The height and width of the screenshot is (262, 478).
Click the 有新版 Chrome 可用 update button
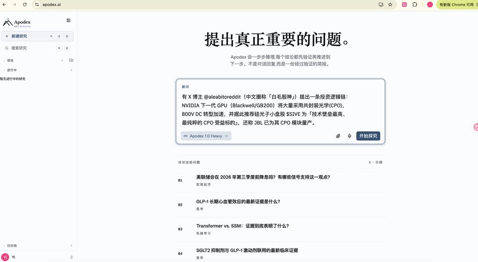click(x=457, y=4)
